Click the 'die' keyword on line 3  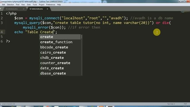[x=166, y=23]
